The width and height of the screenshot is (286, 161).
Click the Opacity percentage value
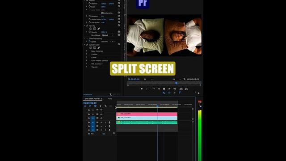(104, 32)
